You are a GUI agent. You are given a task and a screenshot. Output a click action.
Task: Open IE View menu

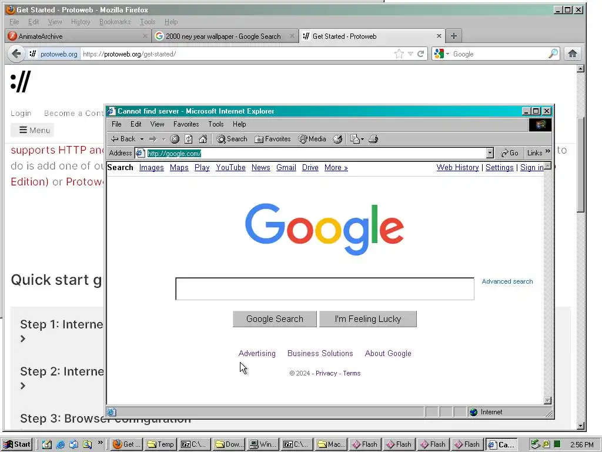point(157,124)
